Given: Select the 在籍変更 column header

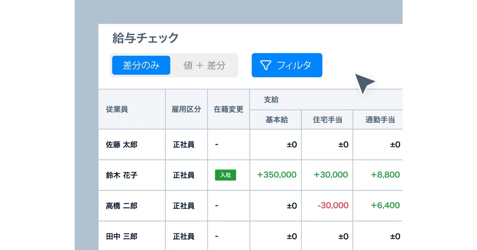Looking at the screenshot, I should click(x=229, y=110).
